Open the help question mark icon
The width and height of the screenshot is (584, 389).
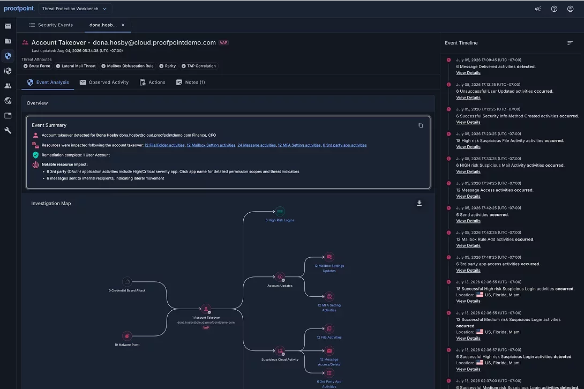554,9
